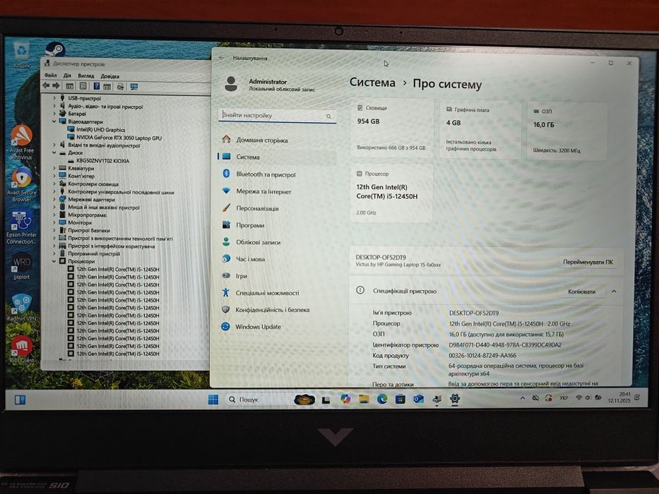Open the Сховище 954 GB card
659x494 pixels.
392,128
